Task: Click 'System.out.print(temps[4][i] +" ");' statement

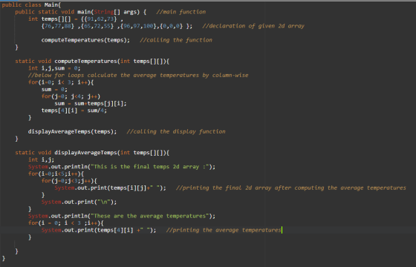Action: point(99,230)
